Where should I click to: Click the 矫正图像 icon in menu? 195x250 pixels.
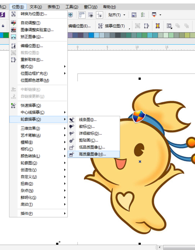tap(14, 37)
